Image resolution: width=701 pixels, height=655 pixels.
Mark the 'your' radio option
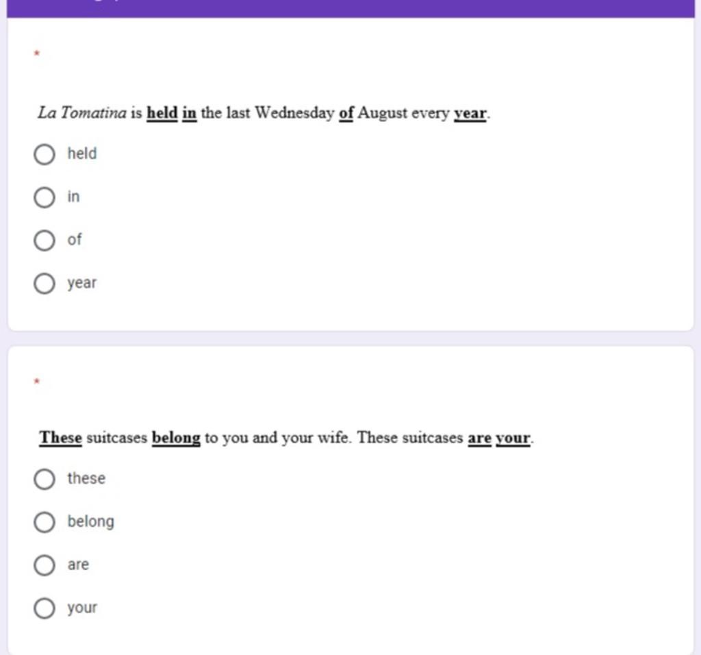(44, 608)
